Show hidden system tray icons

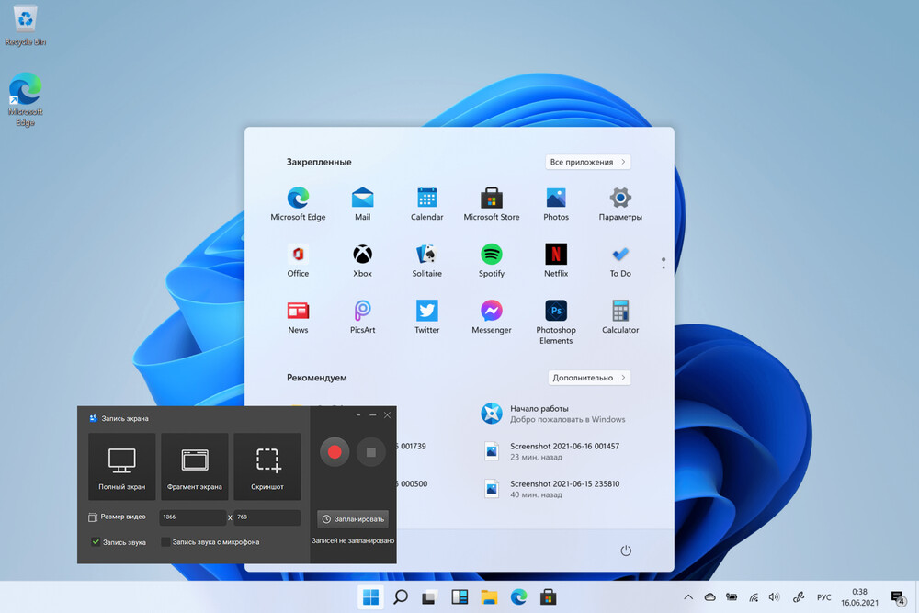(x=688, y=597)
